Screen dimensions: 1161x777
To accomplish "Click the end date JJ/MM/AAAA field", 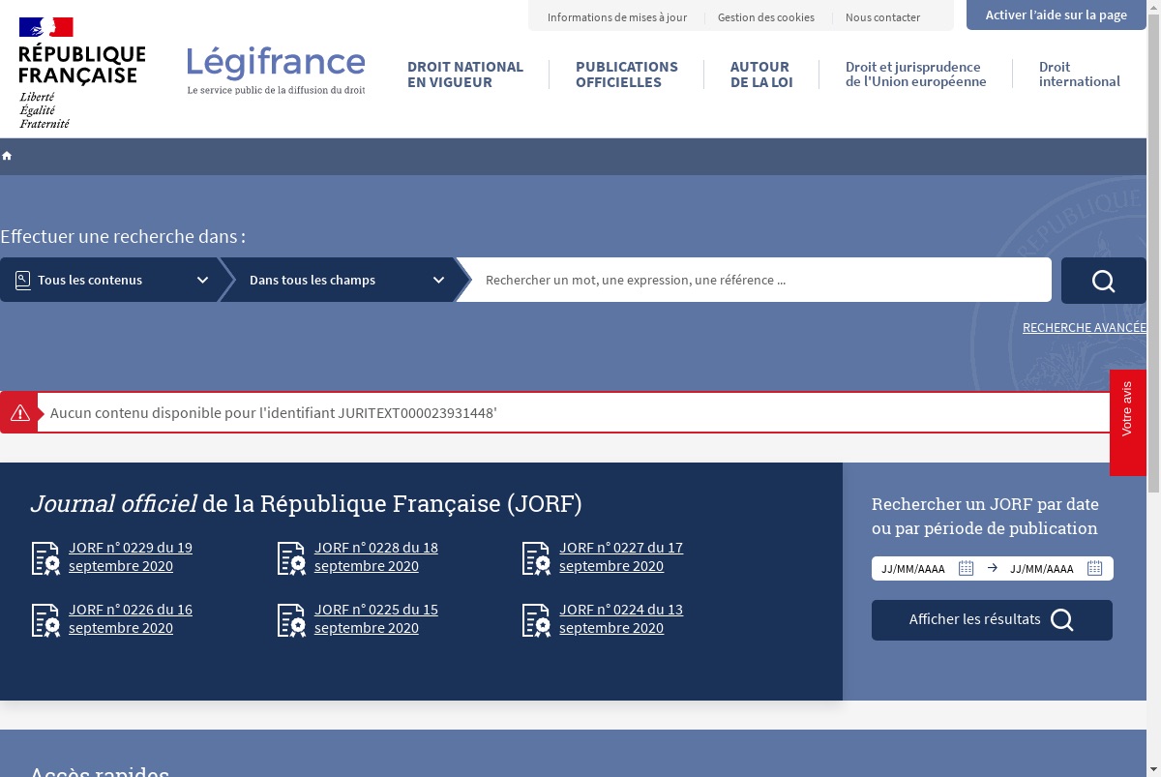I will click(1043, 569).
